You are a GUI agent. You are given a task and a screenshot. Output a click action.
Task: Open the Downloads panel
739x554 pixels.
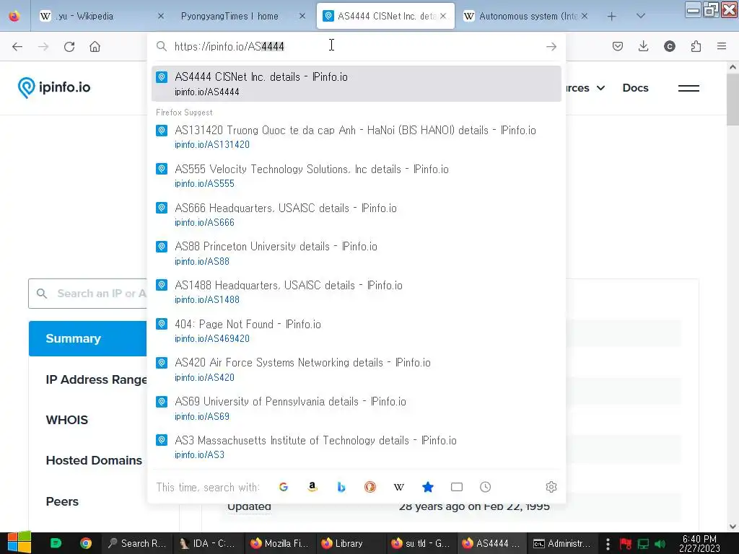(x=643, y=46)
